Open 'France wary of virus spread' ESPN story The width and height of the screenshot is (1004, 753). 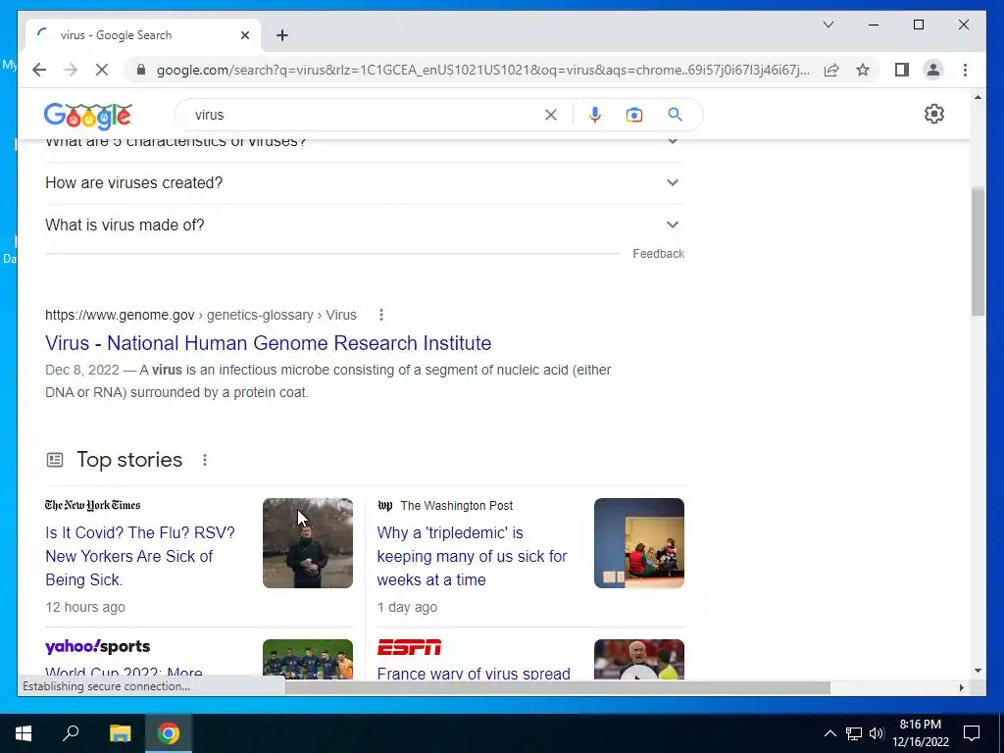pos(474,673)
